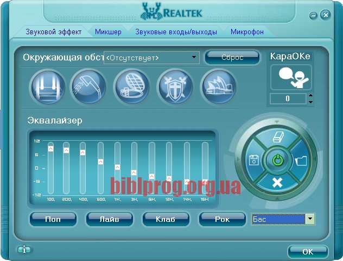Apply the Рок equalizer preset
This screenshot has height=261, width=343.
point(222,219)
